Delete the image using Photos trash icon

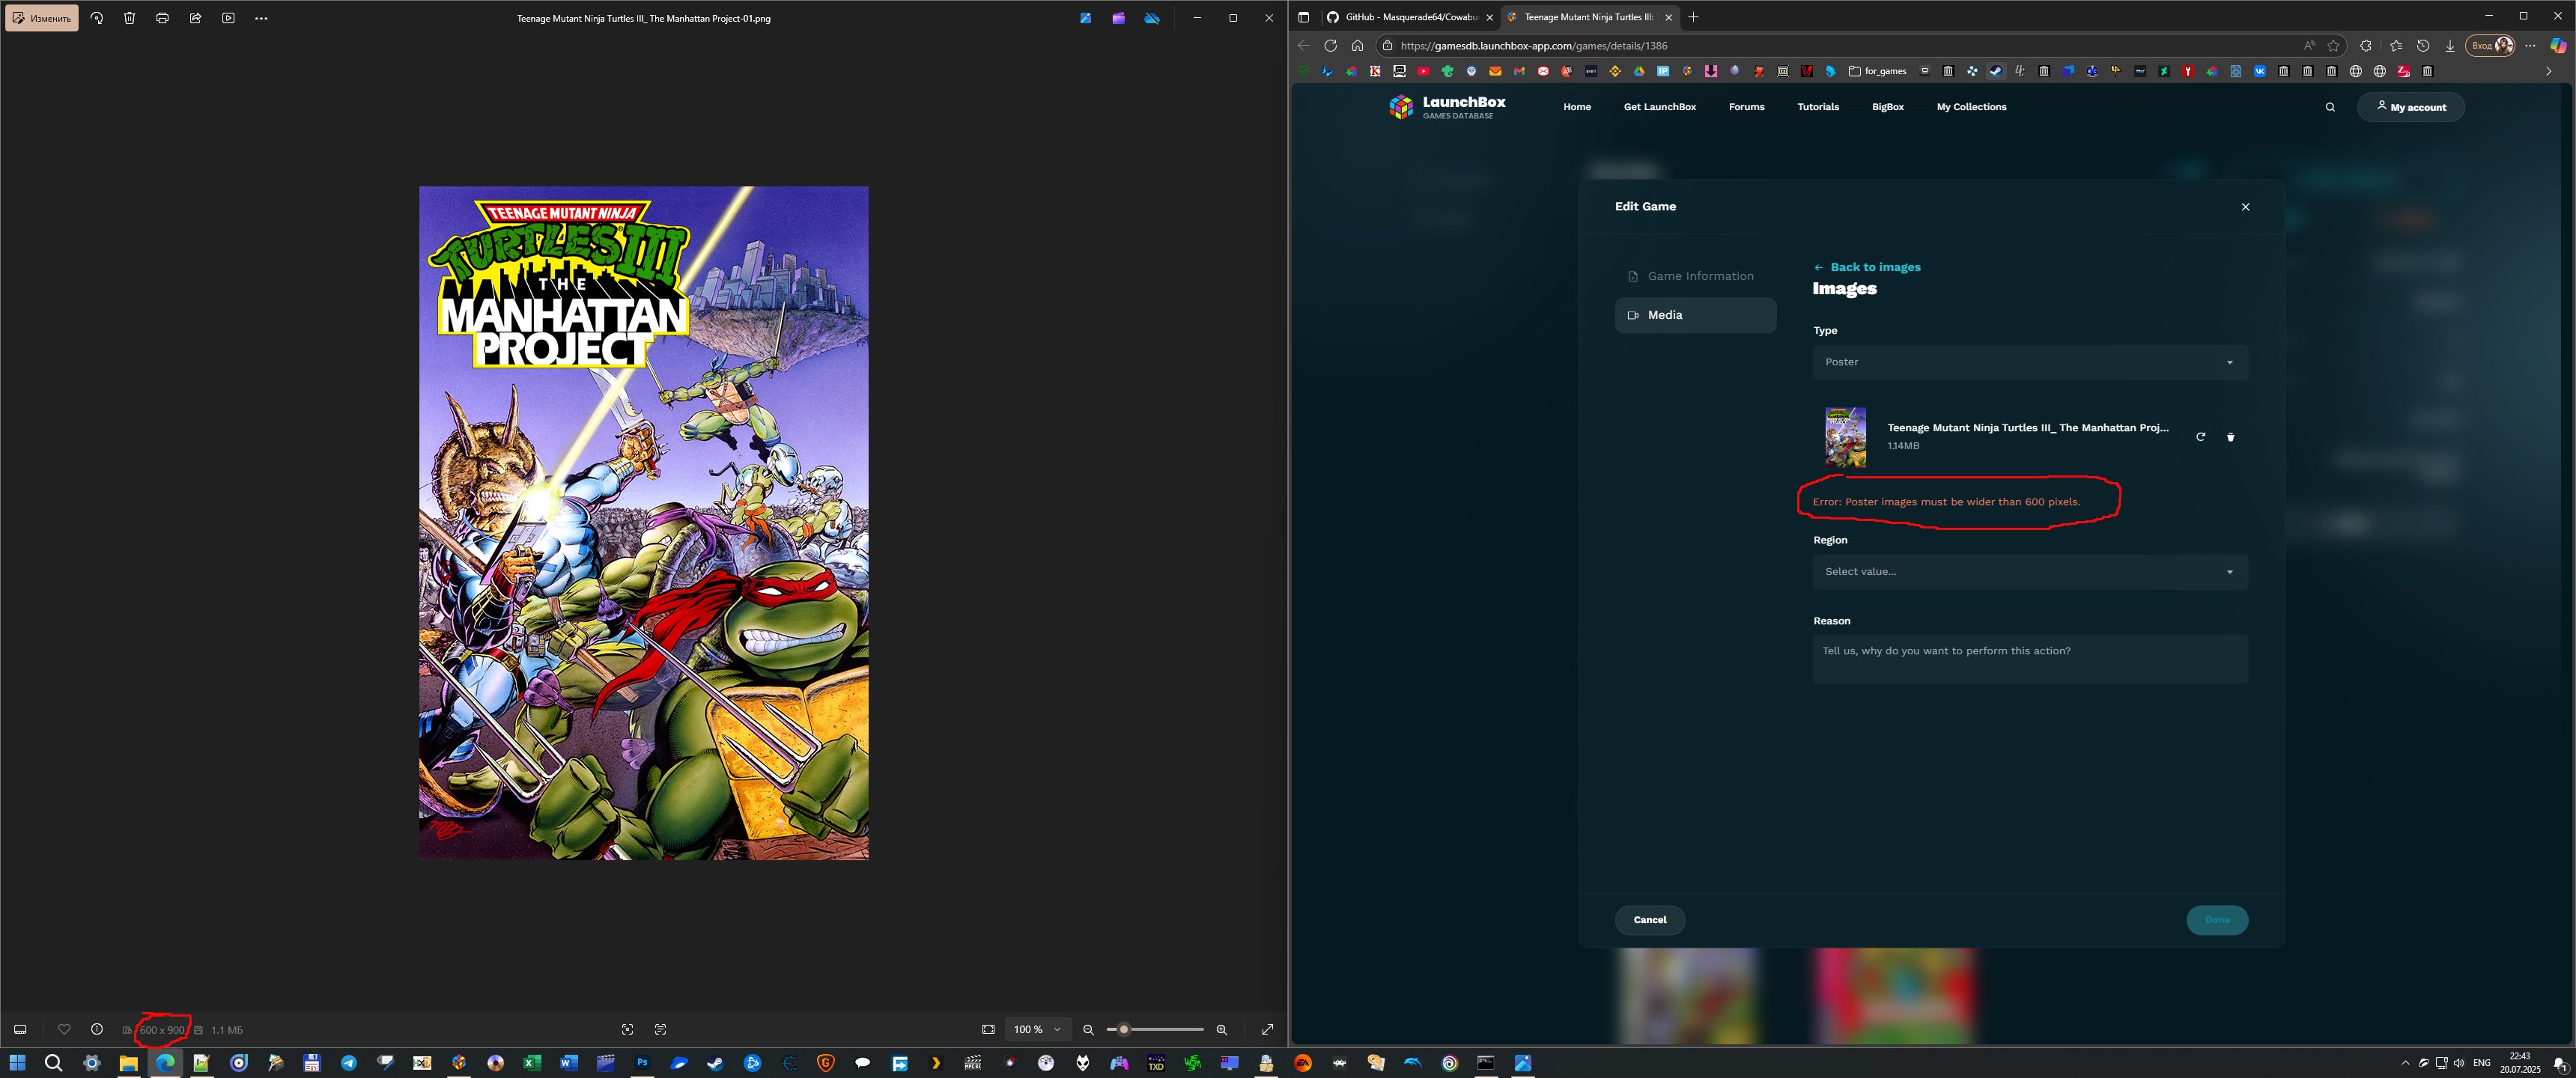(130, 18)
